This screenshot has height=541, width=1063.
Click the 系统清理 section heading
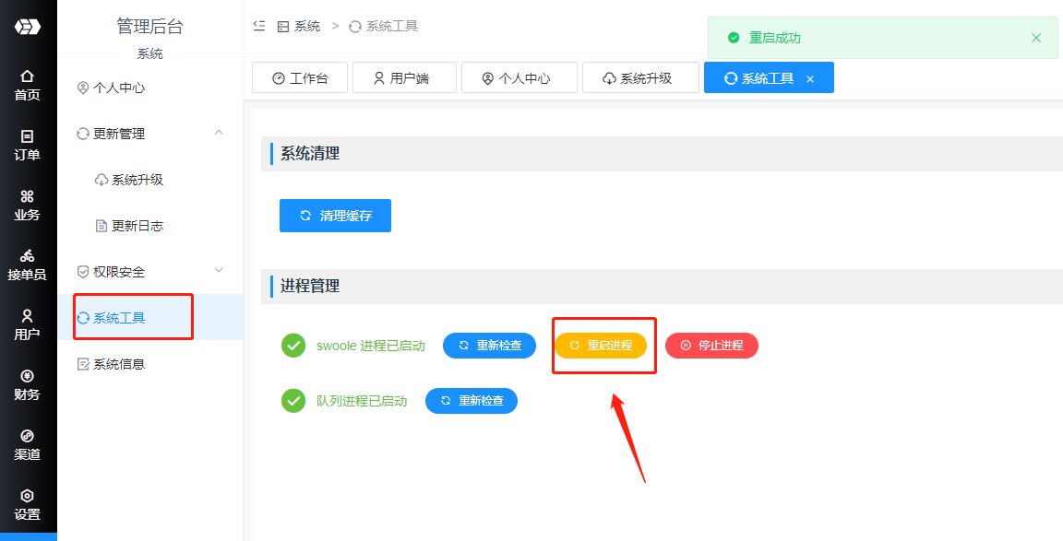pyautogui.click(x=310, y=154)
